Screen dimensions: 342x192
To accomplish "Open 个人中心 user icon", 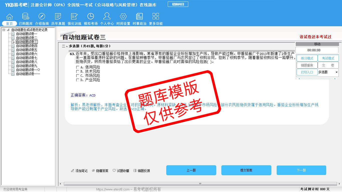I will tap(107, 17).
